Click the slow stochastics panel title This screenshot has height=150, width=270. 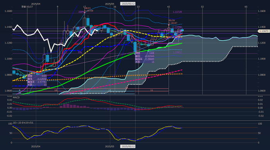pyautogui.click(x=23, y=123)
